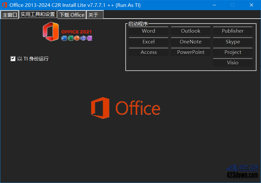The height and width of the screenshot is (183, 261).
Task: Click the large orange Office logo
Action: (126, 108)
